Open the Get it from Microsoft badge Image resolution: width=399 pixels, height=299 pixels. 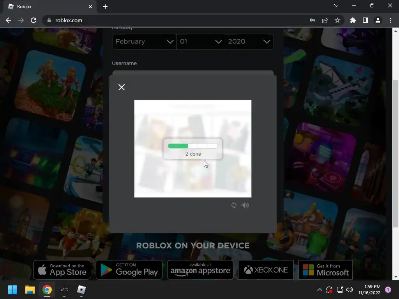point(325,270)
